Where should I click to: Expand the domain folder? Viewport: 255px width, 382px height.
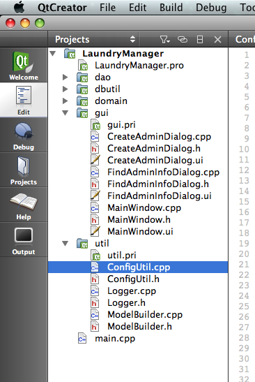coord(65,101)
